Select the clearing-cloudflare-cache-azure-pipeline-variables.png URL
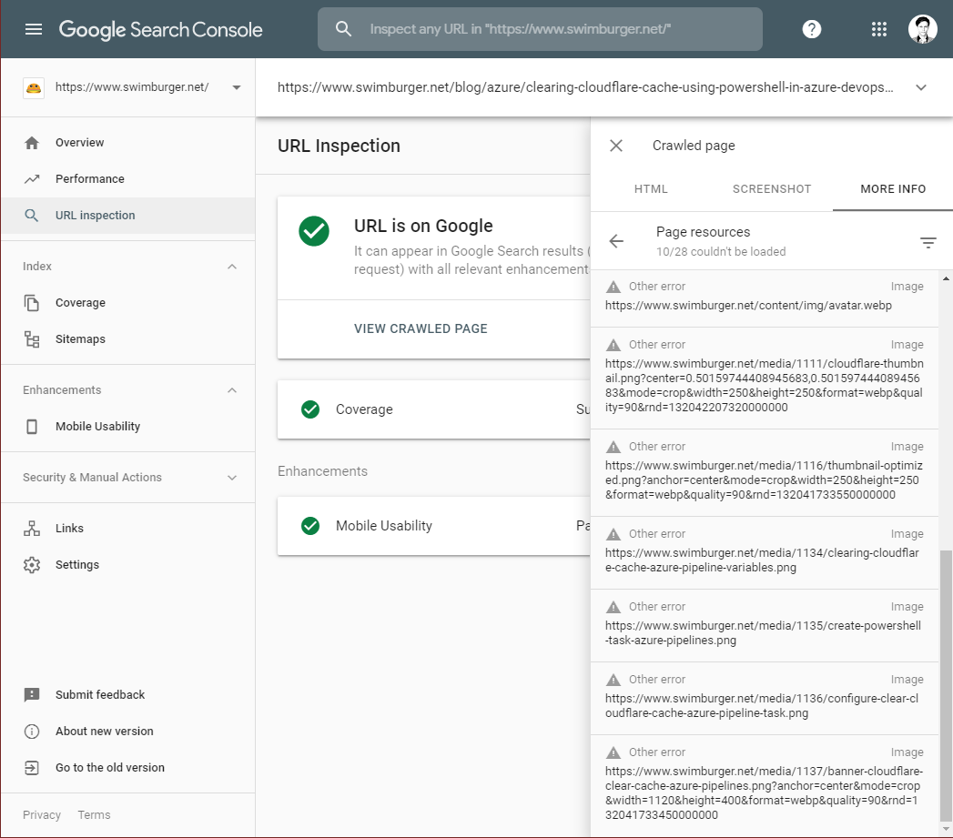The height and width of the screenshot is (838, 953). coord(762,560)
